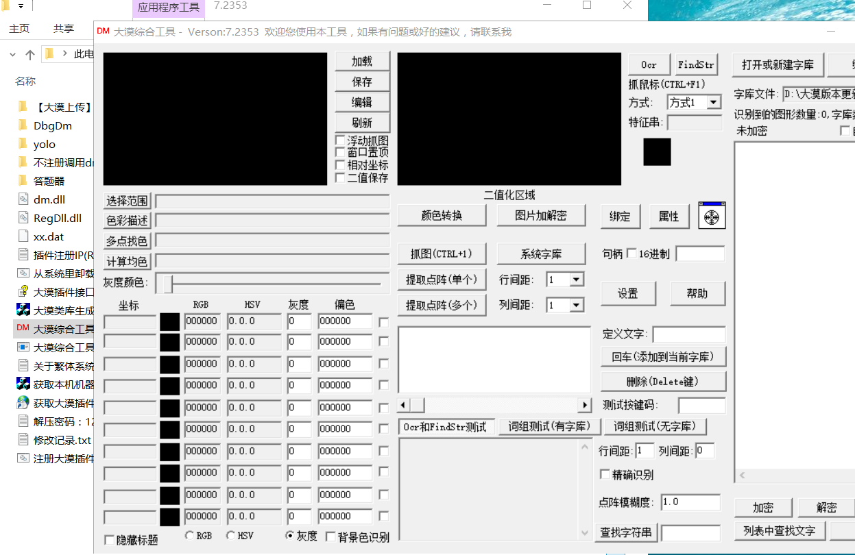
Task: Open the quick access toolbar dropdown arrow
Action: click(x=21, y=6)
